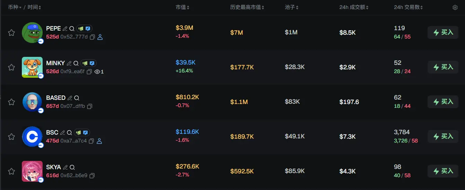Click the search icon beside MINKY
The width and height of the screenshot is (465, 190).
tap(76, 63)
